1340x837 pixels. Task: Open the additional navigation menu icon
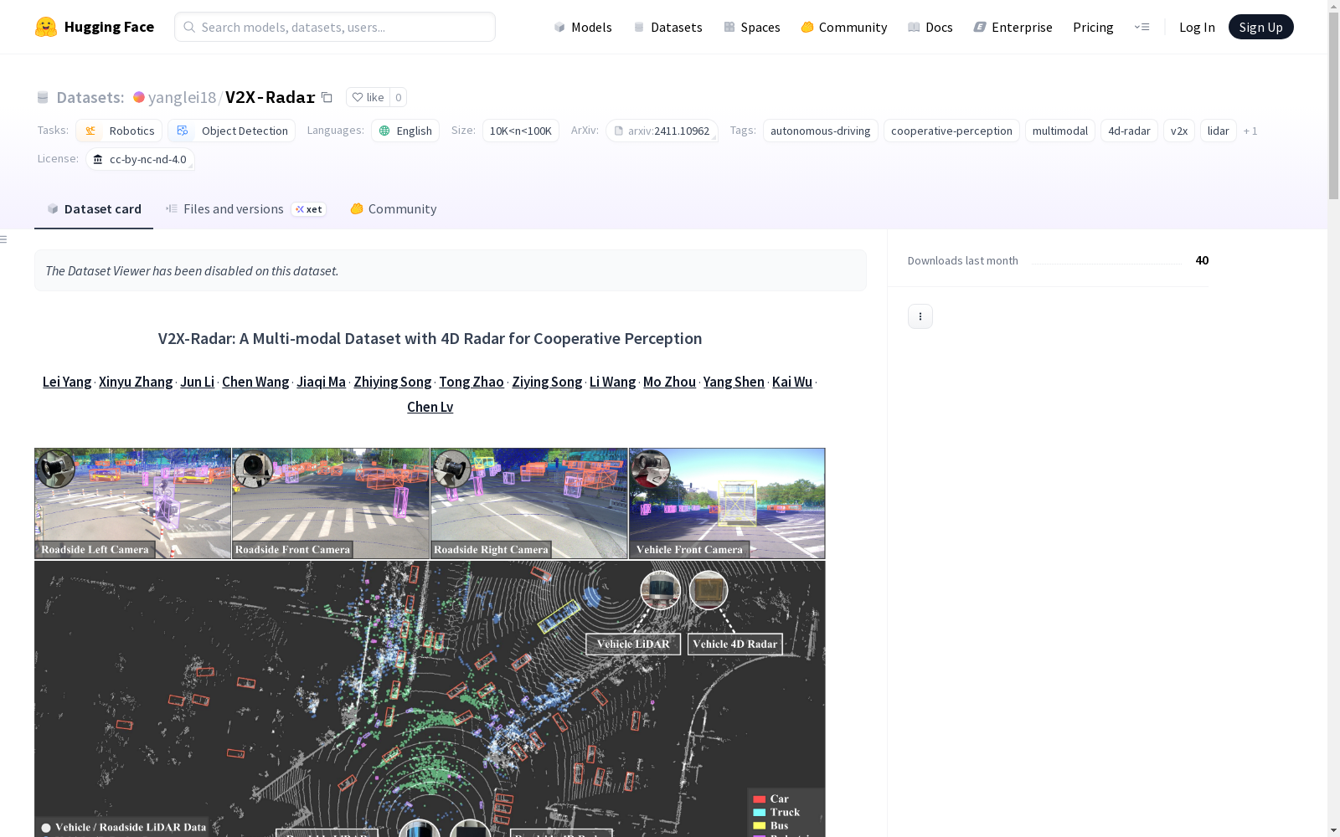coord(1142,27)
